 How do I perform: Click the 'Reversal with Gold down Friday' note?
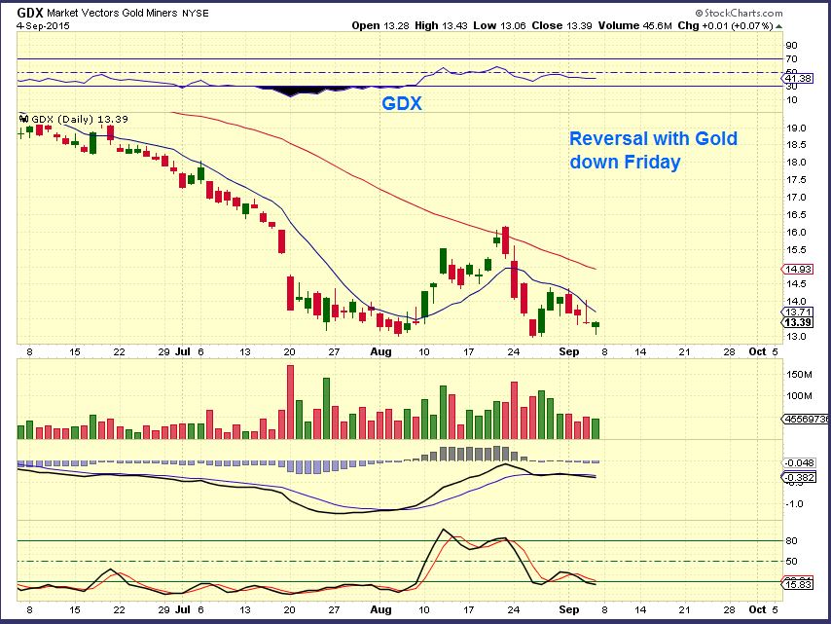pos(653,150)
